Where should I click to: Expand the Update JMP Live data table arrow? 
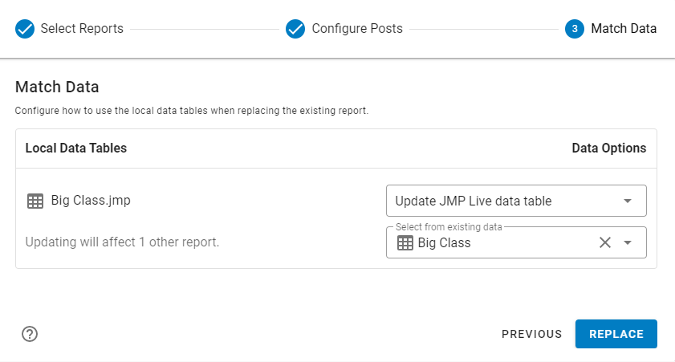(x=628, y=201)
